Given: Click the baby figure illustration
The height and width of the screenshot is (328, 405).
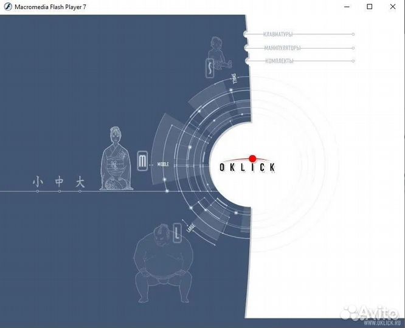Looking at the screenshot, I should [x=218, y=52].
